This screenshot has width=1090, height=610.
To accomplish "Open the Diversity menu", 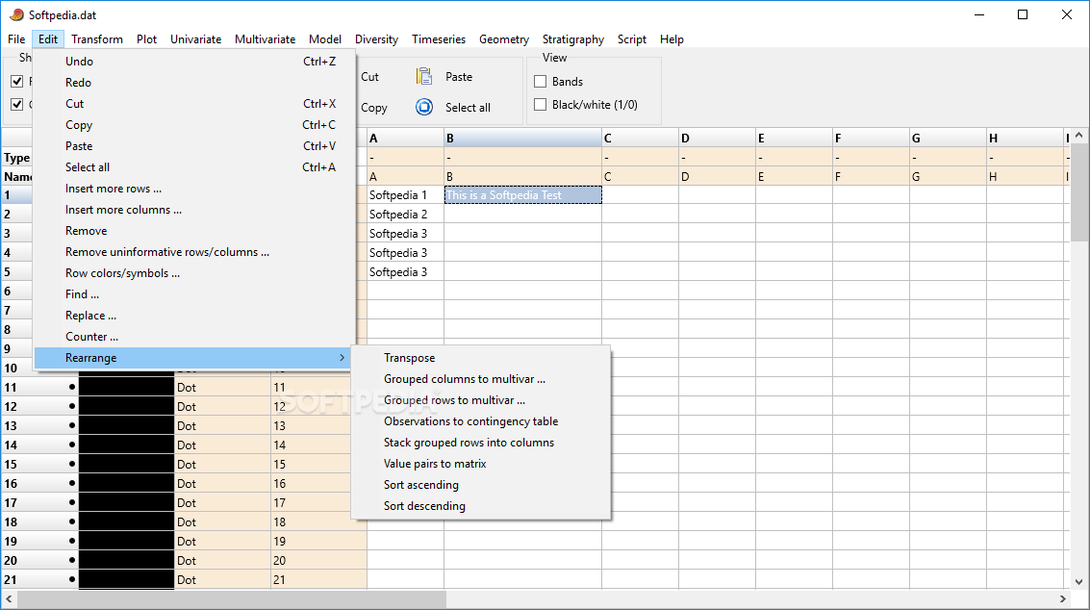I will click(x=377, y=38).
